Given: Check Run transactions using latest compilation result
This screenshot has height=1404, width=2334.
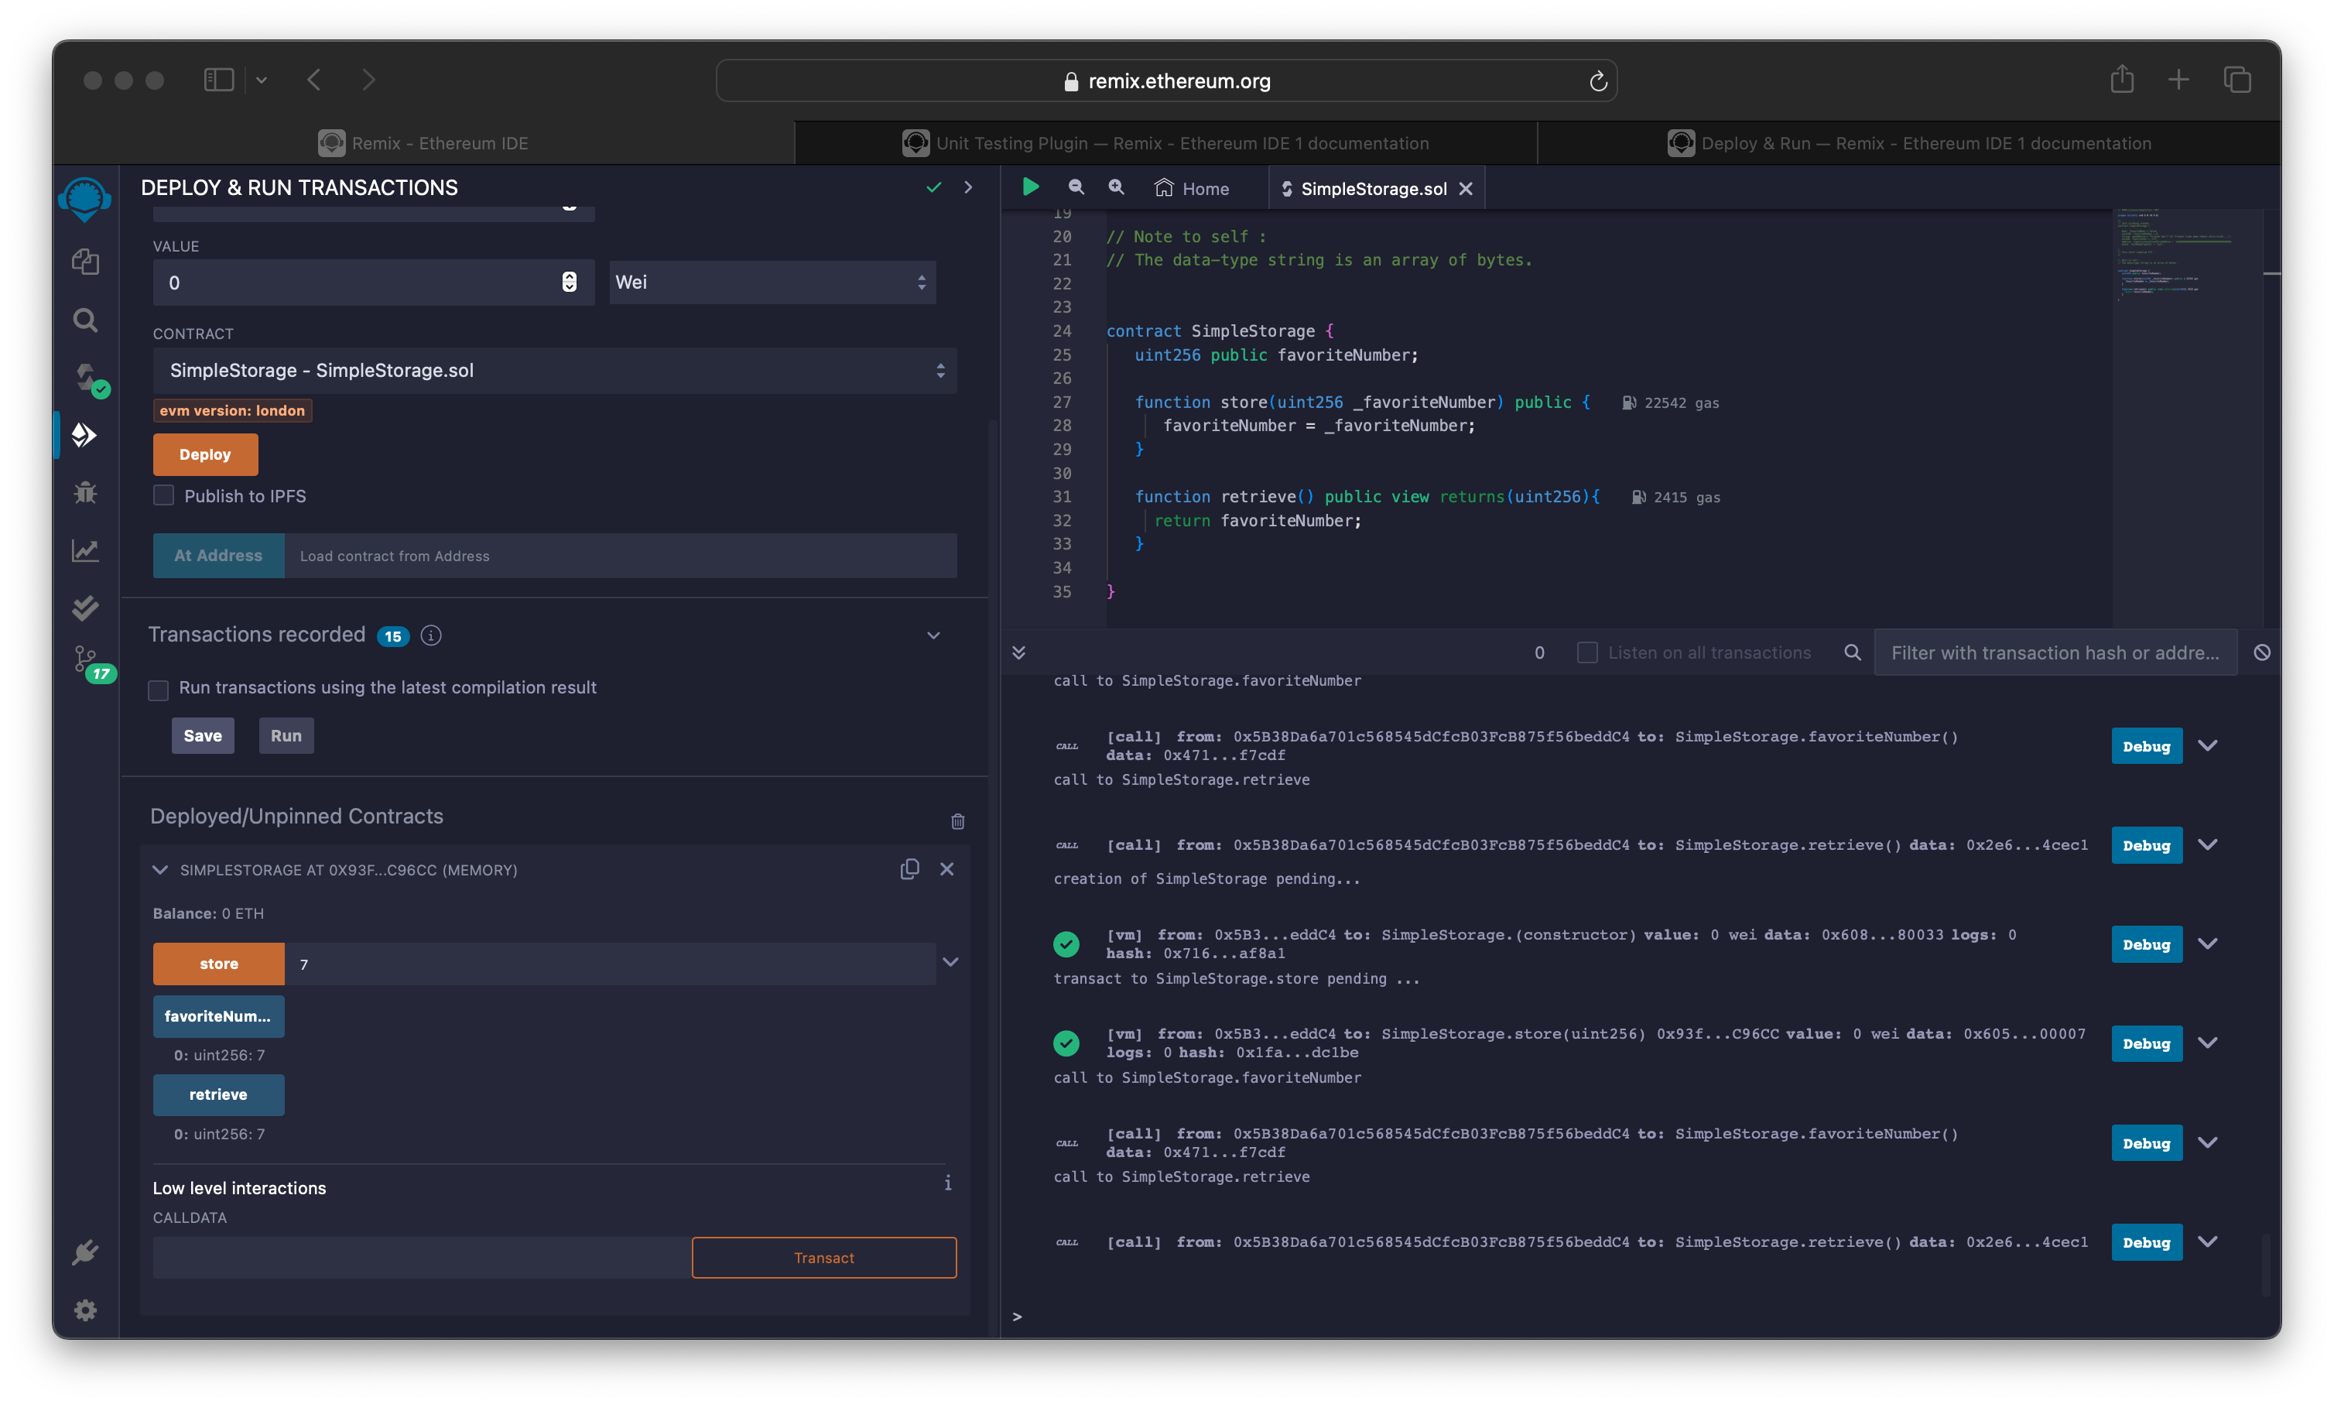Looking at the screenshot, I should [x=159, y=690].
